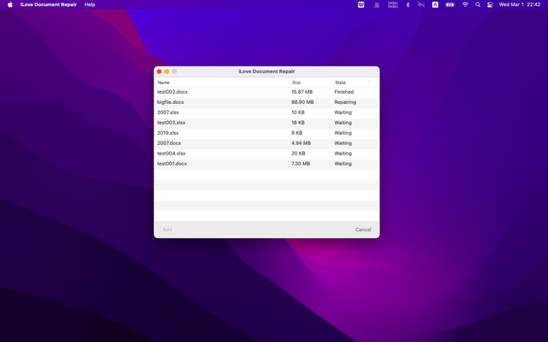This screenshot has width=548, height=342.
Task: Click the Waiting state of 2007.xlsx
Action: coord(343,112)
